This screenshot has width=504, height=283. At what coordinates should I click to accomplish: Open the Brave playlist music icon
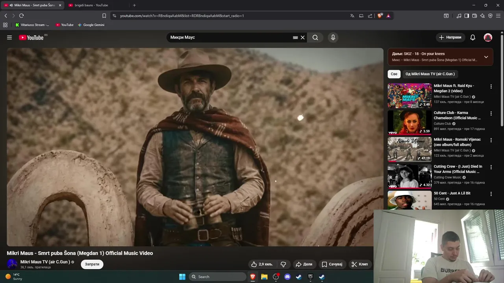[459, 16]
